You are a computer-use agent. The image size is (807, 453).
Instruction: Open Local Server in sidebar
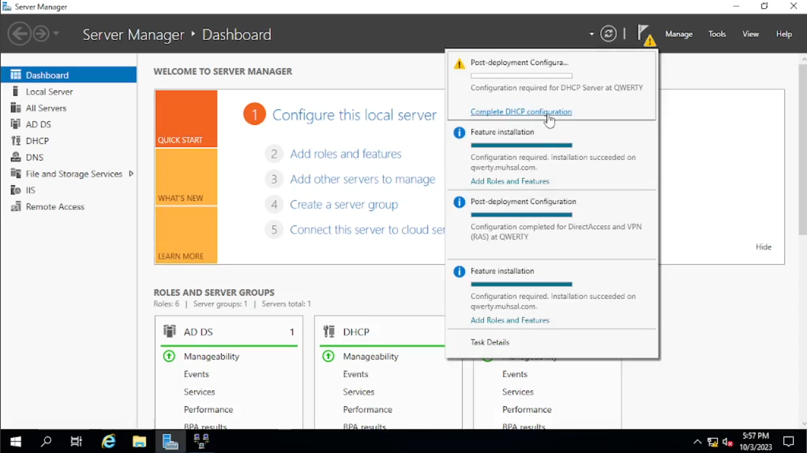pos(49,92)
